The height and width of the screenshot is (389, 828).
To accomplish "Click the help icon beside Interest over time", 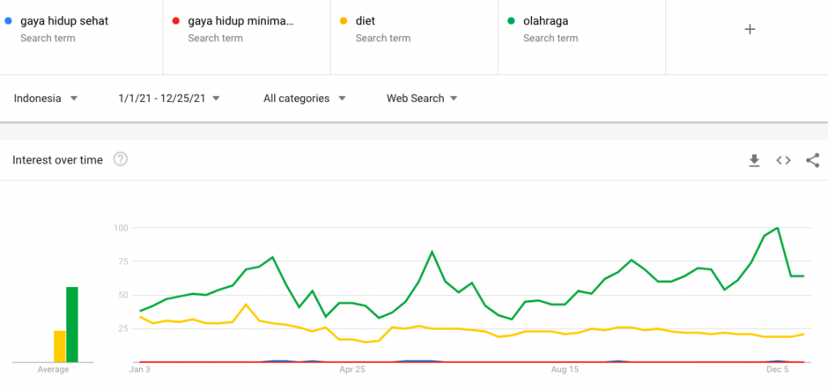I will coord(120,159).
